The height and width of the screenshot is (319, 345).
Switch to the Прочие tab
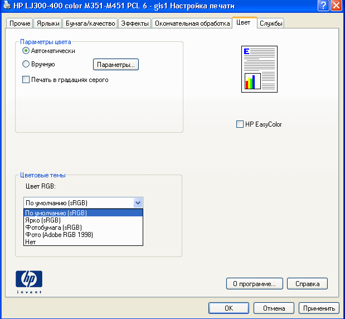pyautogui.click(x=20, y=23)
